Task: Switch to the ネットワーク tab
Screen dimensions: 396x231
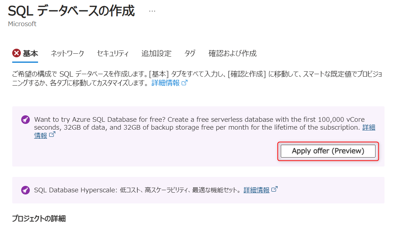Action: point(67,54)
